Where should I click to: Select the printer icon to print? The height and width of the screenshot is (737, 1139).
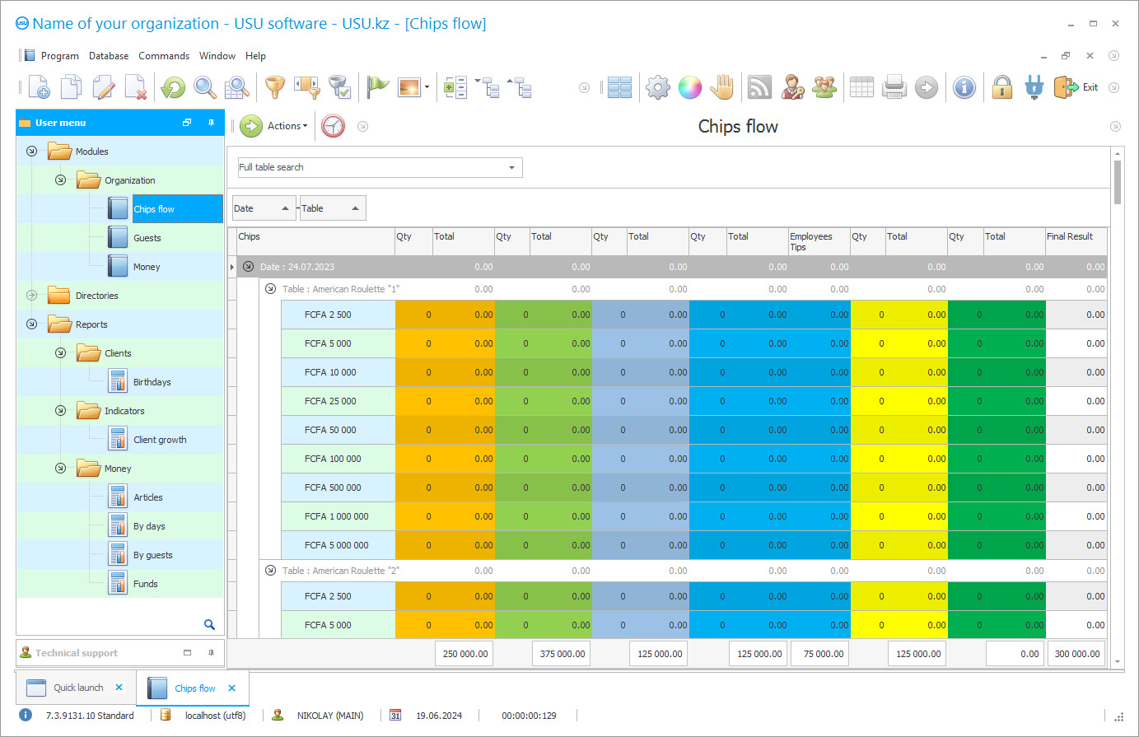coord(894,86)
